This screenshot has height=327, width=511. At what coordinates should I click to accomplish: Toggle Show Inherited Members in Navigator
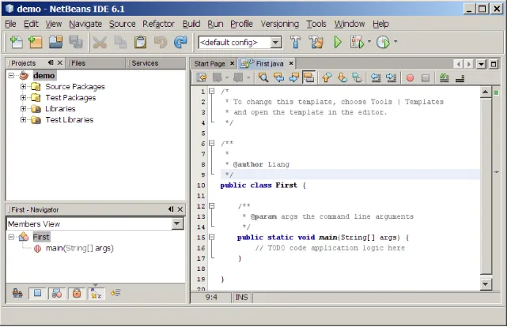tap(17, 294)
